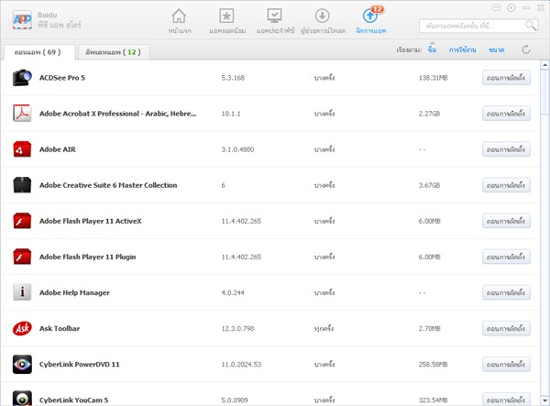Click the 258.58MB size value

(x=434, y=364)
